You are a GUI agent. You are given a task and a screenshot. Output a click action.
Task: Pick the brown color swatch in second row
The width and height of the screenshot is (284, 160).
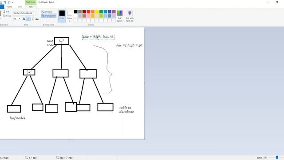click(x=84, y=16)
